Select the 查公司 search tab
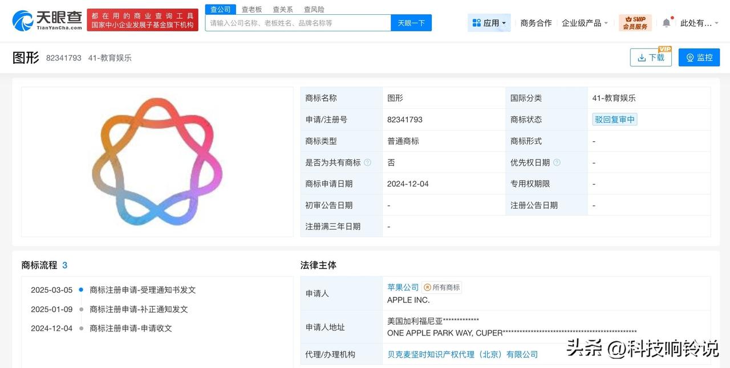This screenshot has width=730, height=368. (x=221, y=9)
